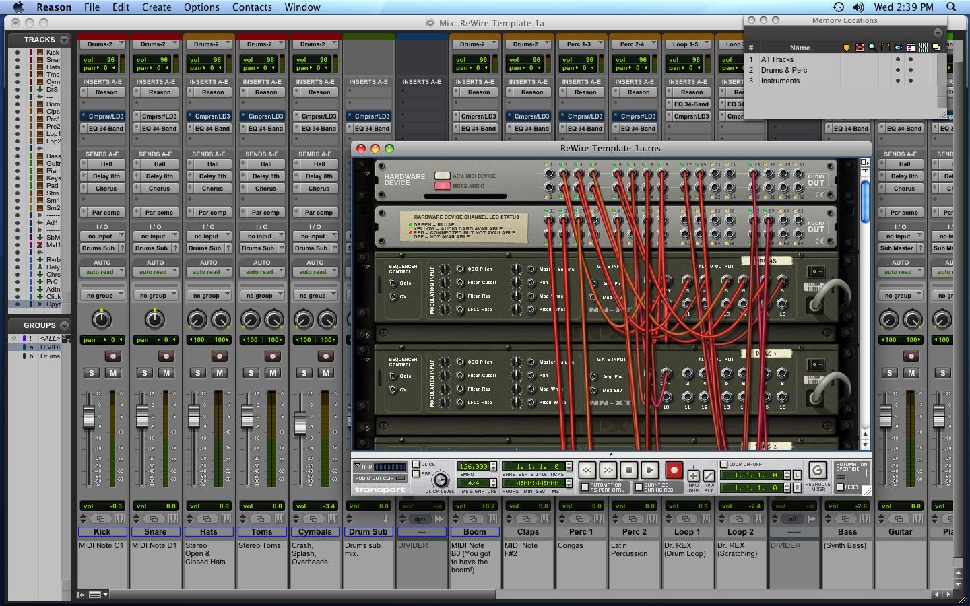
Task: Open the Create menu
Action: (156, 7)
